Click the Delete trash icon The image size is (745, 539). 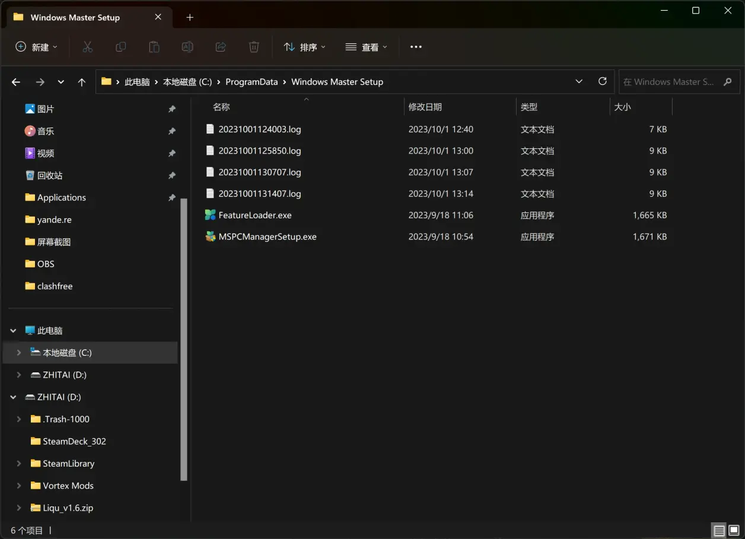pos(254,47)
